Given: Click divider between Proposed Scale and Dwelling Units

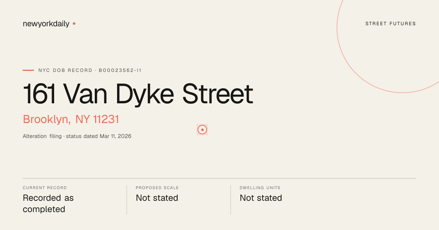Looking at the screenshot, I should (x=230, y=200).
